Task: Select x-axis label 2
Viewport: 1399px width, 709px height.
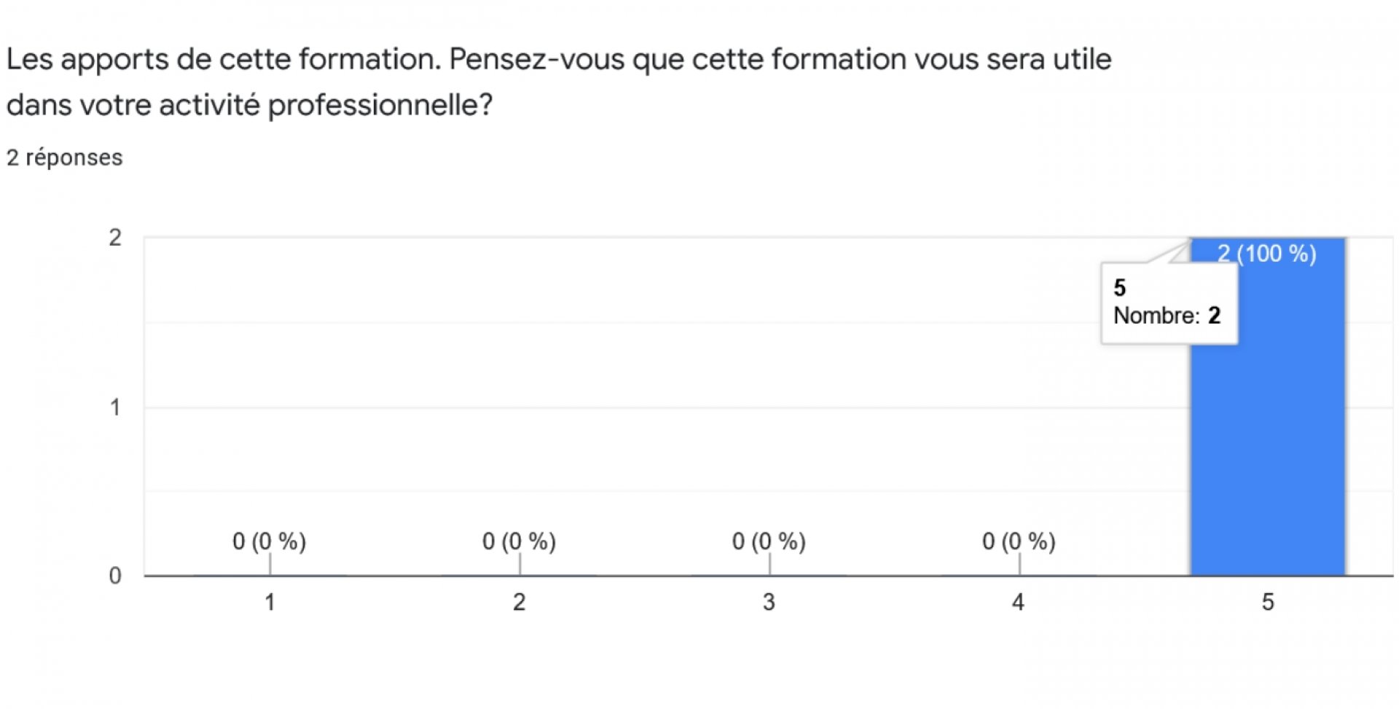Action: click(519, 603)
